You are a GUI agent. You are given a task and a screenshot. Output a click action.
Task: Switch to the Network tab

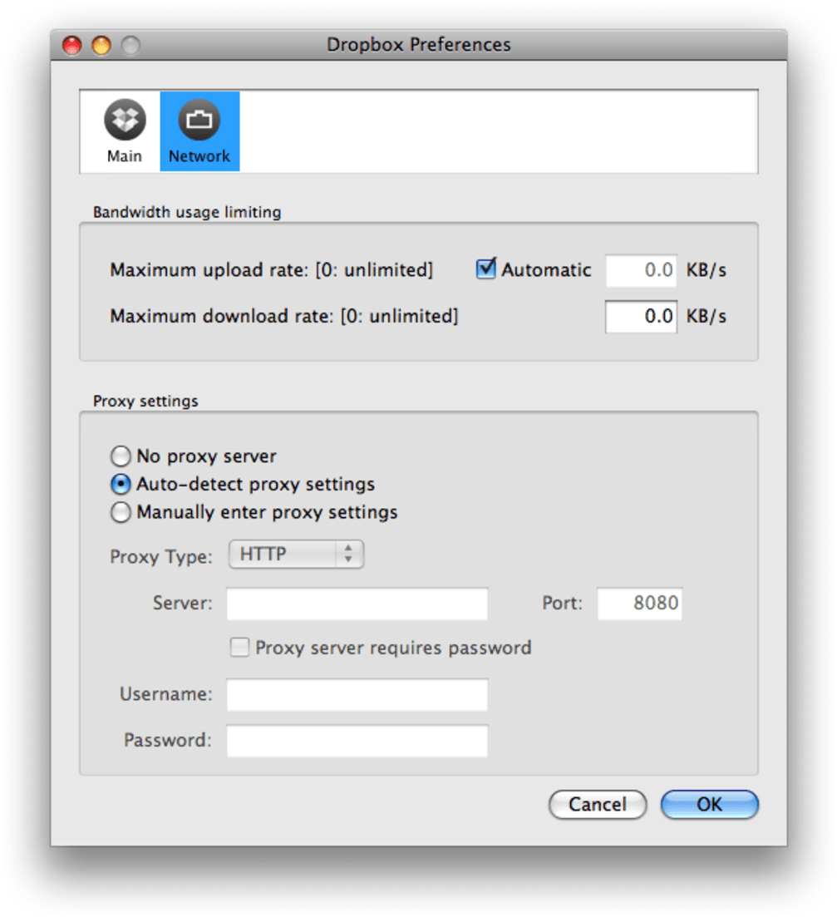[199, 129]
